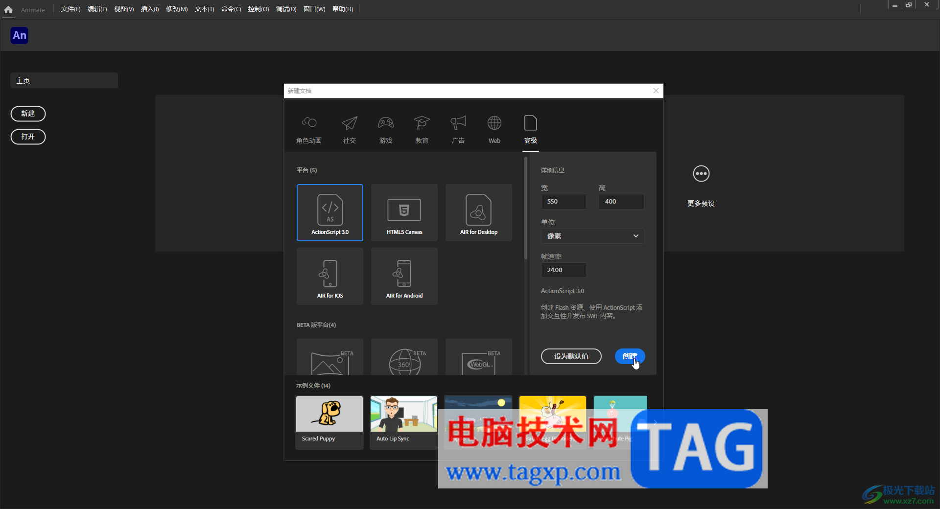Select the Web globe category

494,130
